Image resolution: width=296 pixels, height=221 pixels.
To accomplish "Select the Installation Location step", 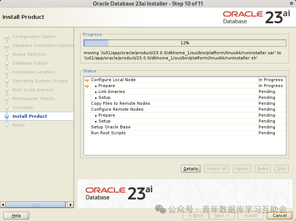I will point(33,72).
